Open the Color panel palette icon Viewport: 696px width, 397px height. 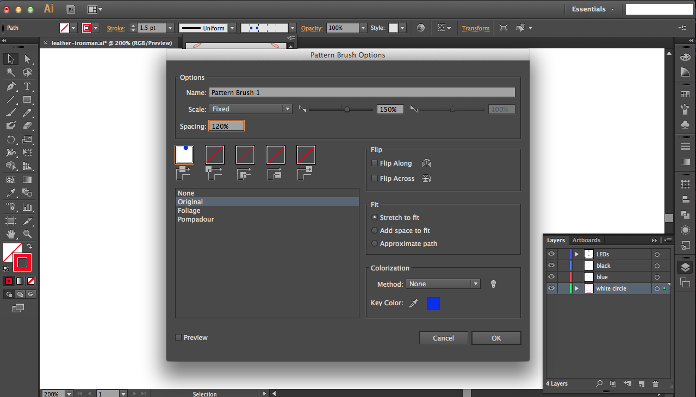coord(685,57)
